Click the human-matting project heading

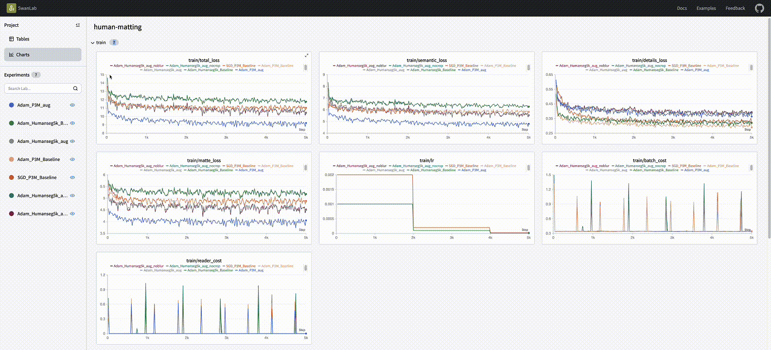pyautogui.click(x=118, y=27)
